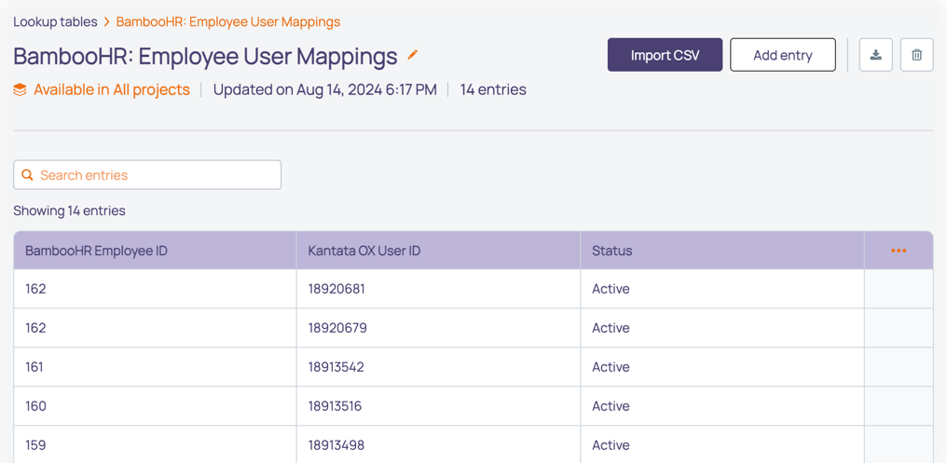947x463 pixels.
Task: Click the orange BambooHR breadcrumb link
Action: tap(228, 21)
